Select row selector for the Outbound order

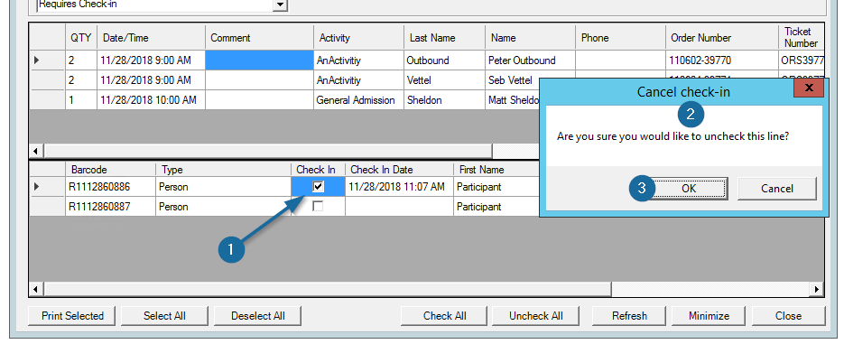[x=47, y=60]
